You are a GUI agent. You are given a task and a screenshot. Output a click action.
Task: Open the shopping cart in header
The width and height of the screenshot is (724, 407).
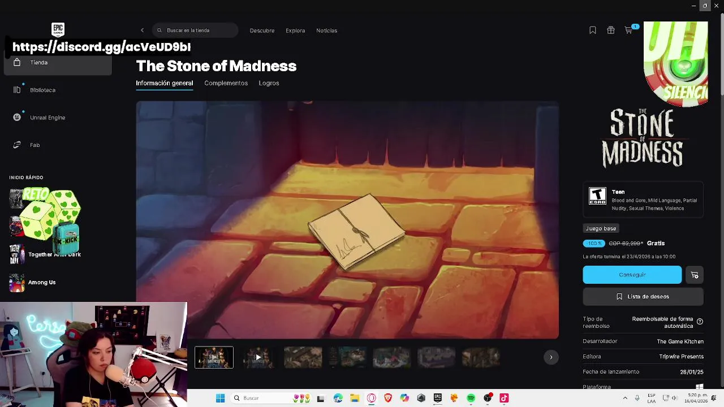[x=628, y=31]
